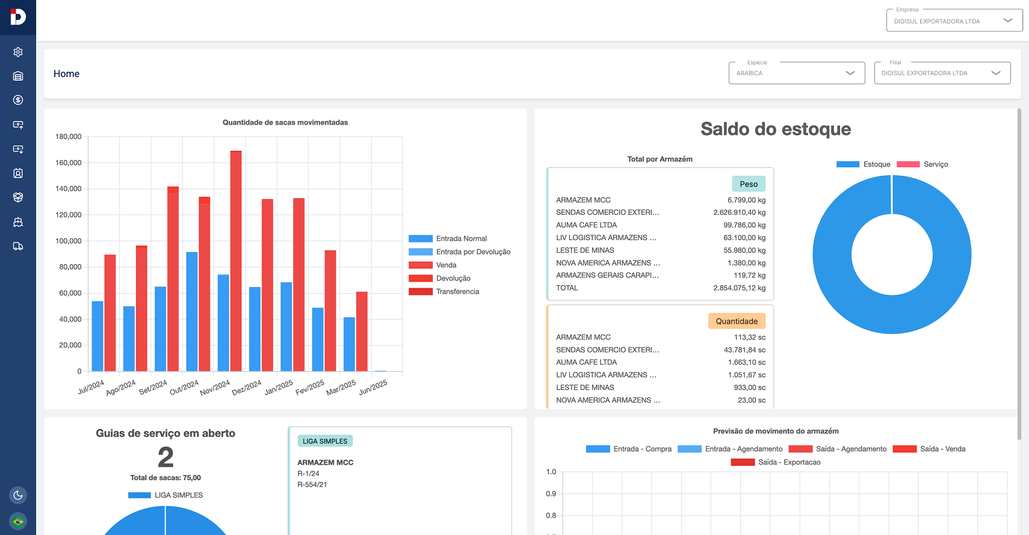Click the D logo in the sidebar

coord(18,17)
